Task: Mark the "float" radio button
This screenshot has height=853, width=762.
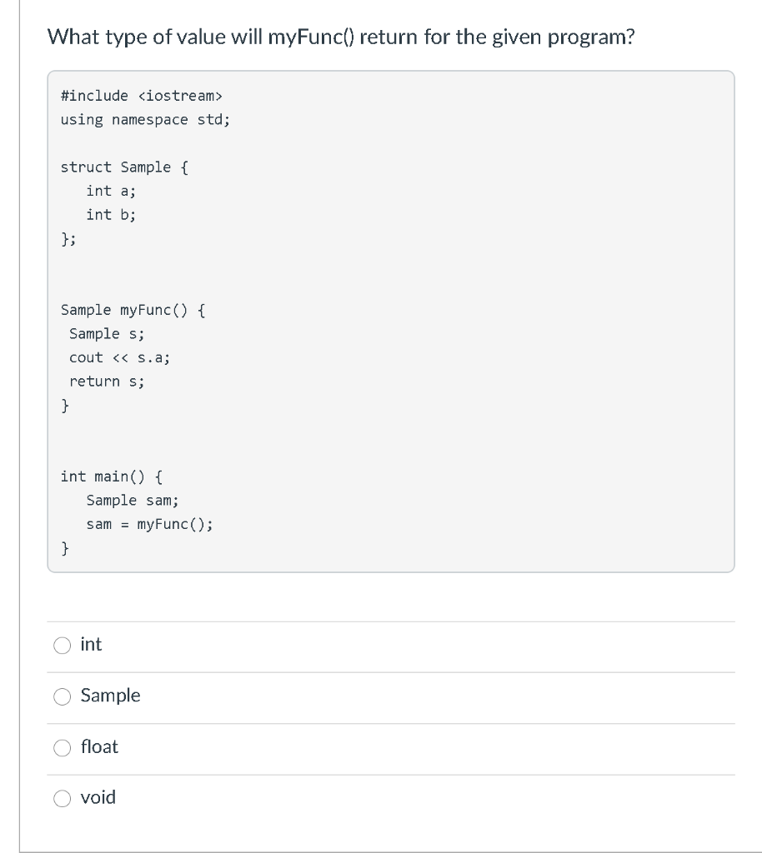Action: coord(62,747)
